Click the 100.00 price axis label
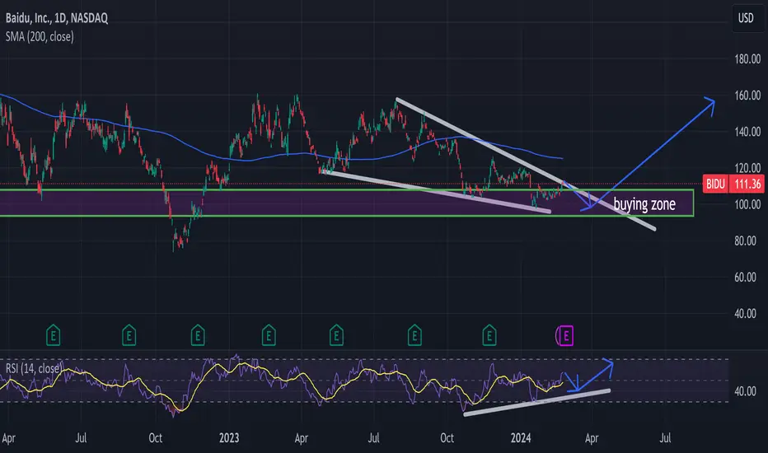The height and width of the screenshot is (453, 768). point(747,205)
